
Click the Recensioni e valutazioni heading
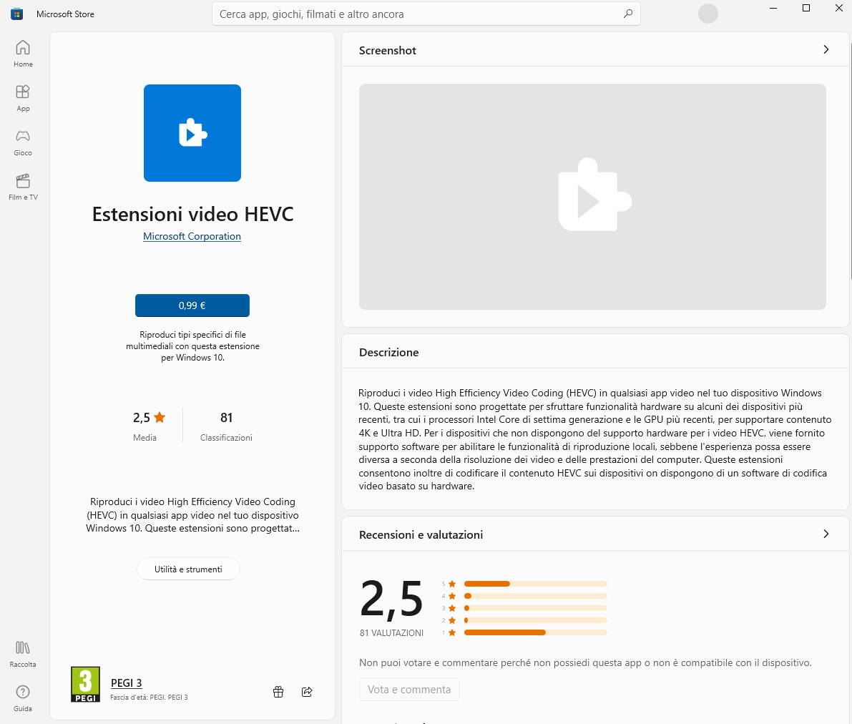pyautogui.click(x=421, y=535)
